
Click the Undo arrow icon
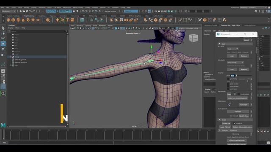tap(30, 11)
